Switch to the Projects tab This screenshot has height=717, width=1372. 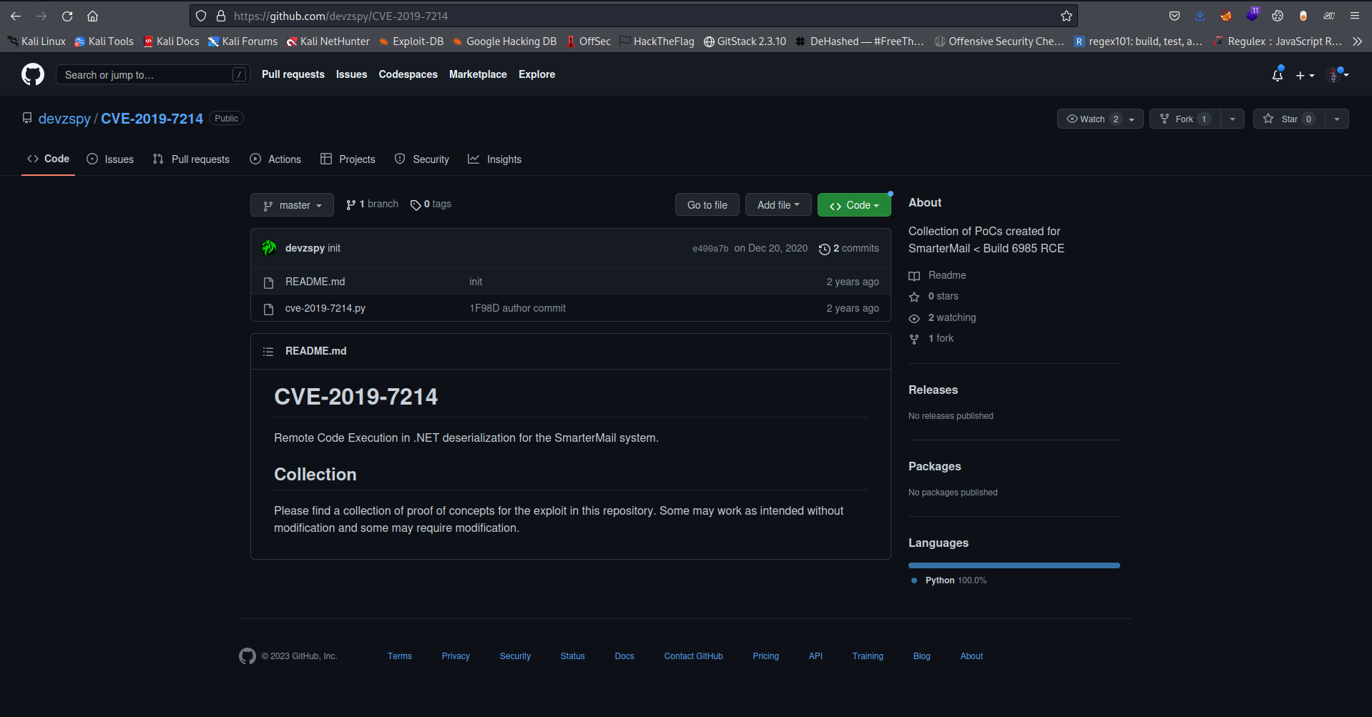[x=348, y=159]
